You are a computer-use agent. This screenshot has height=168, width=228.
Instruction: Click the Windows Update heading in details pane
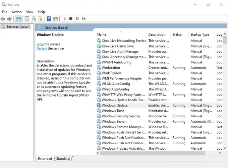(x=50, y=35)
